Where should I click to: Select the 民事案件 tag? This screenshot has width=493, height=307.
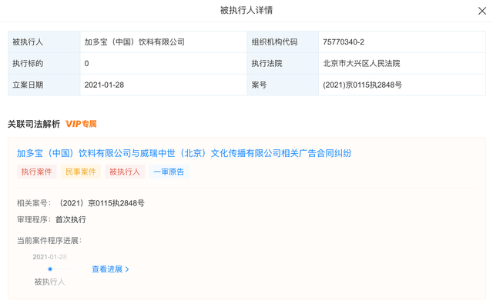pos(81,172)
